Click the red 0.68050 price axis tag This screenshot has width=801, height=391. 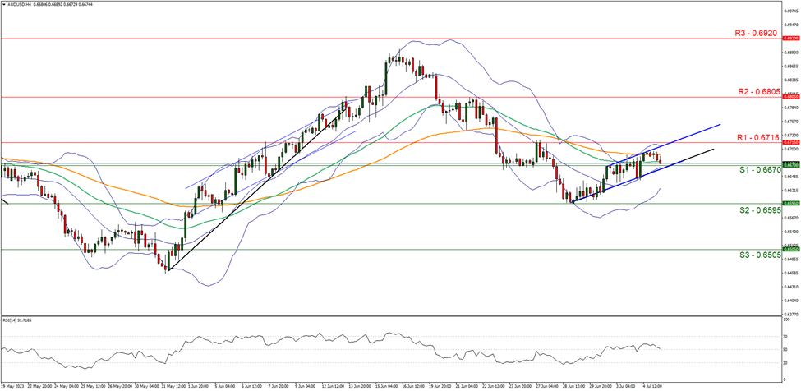tap(791, 97)
